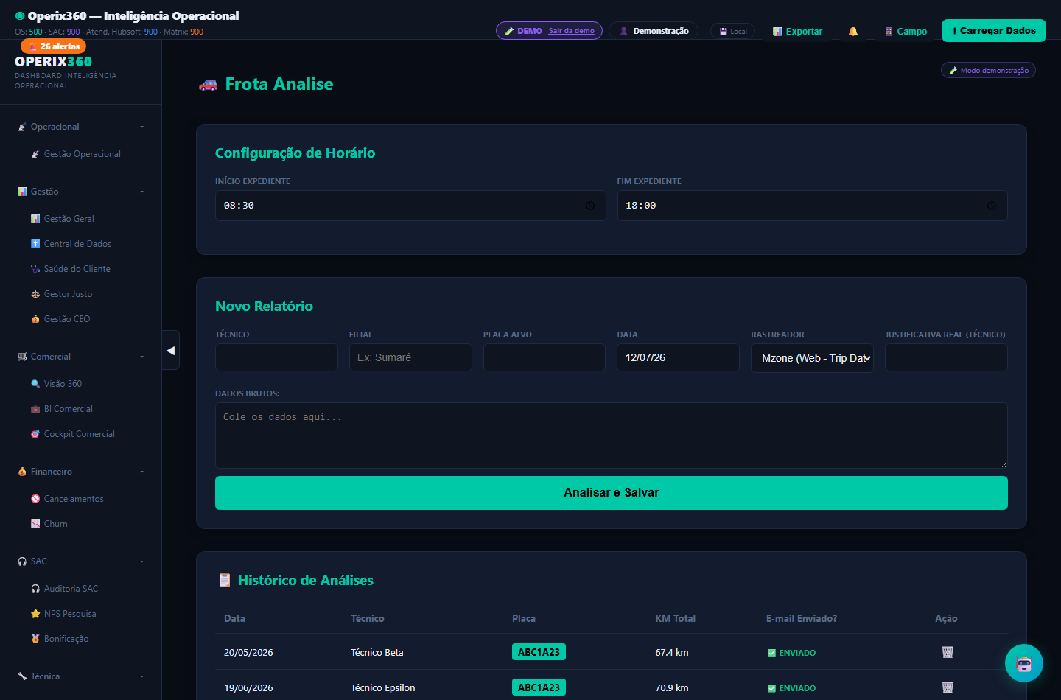
Task: Go to Cockpit Comercial
Action: pos(79,434)
